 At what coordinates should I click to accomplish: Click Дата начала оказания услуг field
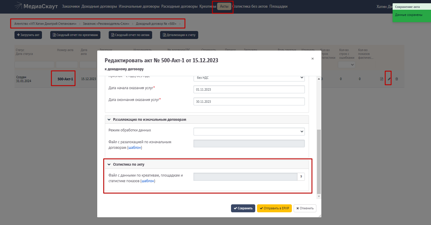[x=249, y=89]
